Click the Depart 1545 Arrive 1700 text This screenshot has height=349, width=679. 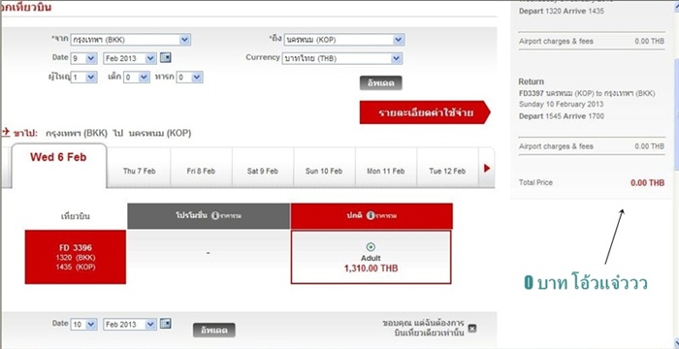click(x=562, y=116)
